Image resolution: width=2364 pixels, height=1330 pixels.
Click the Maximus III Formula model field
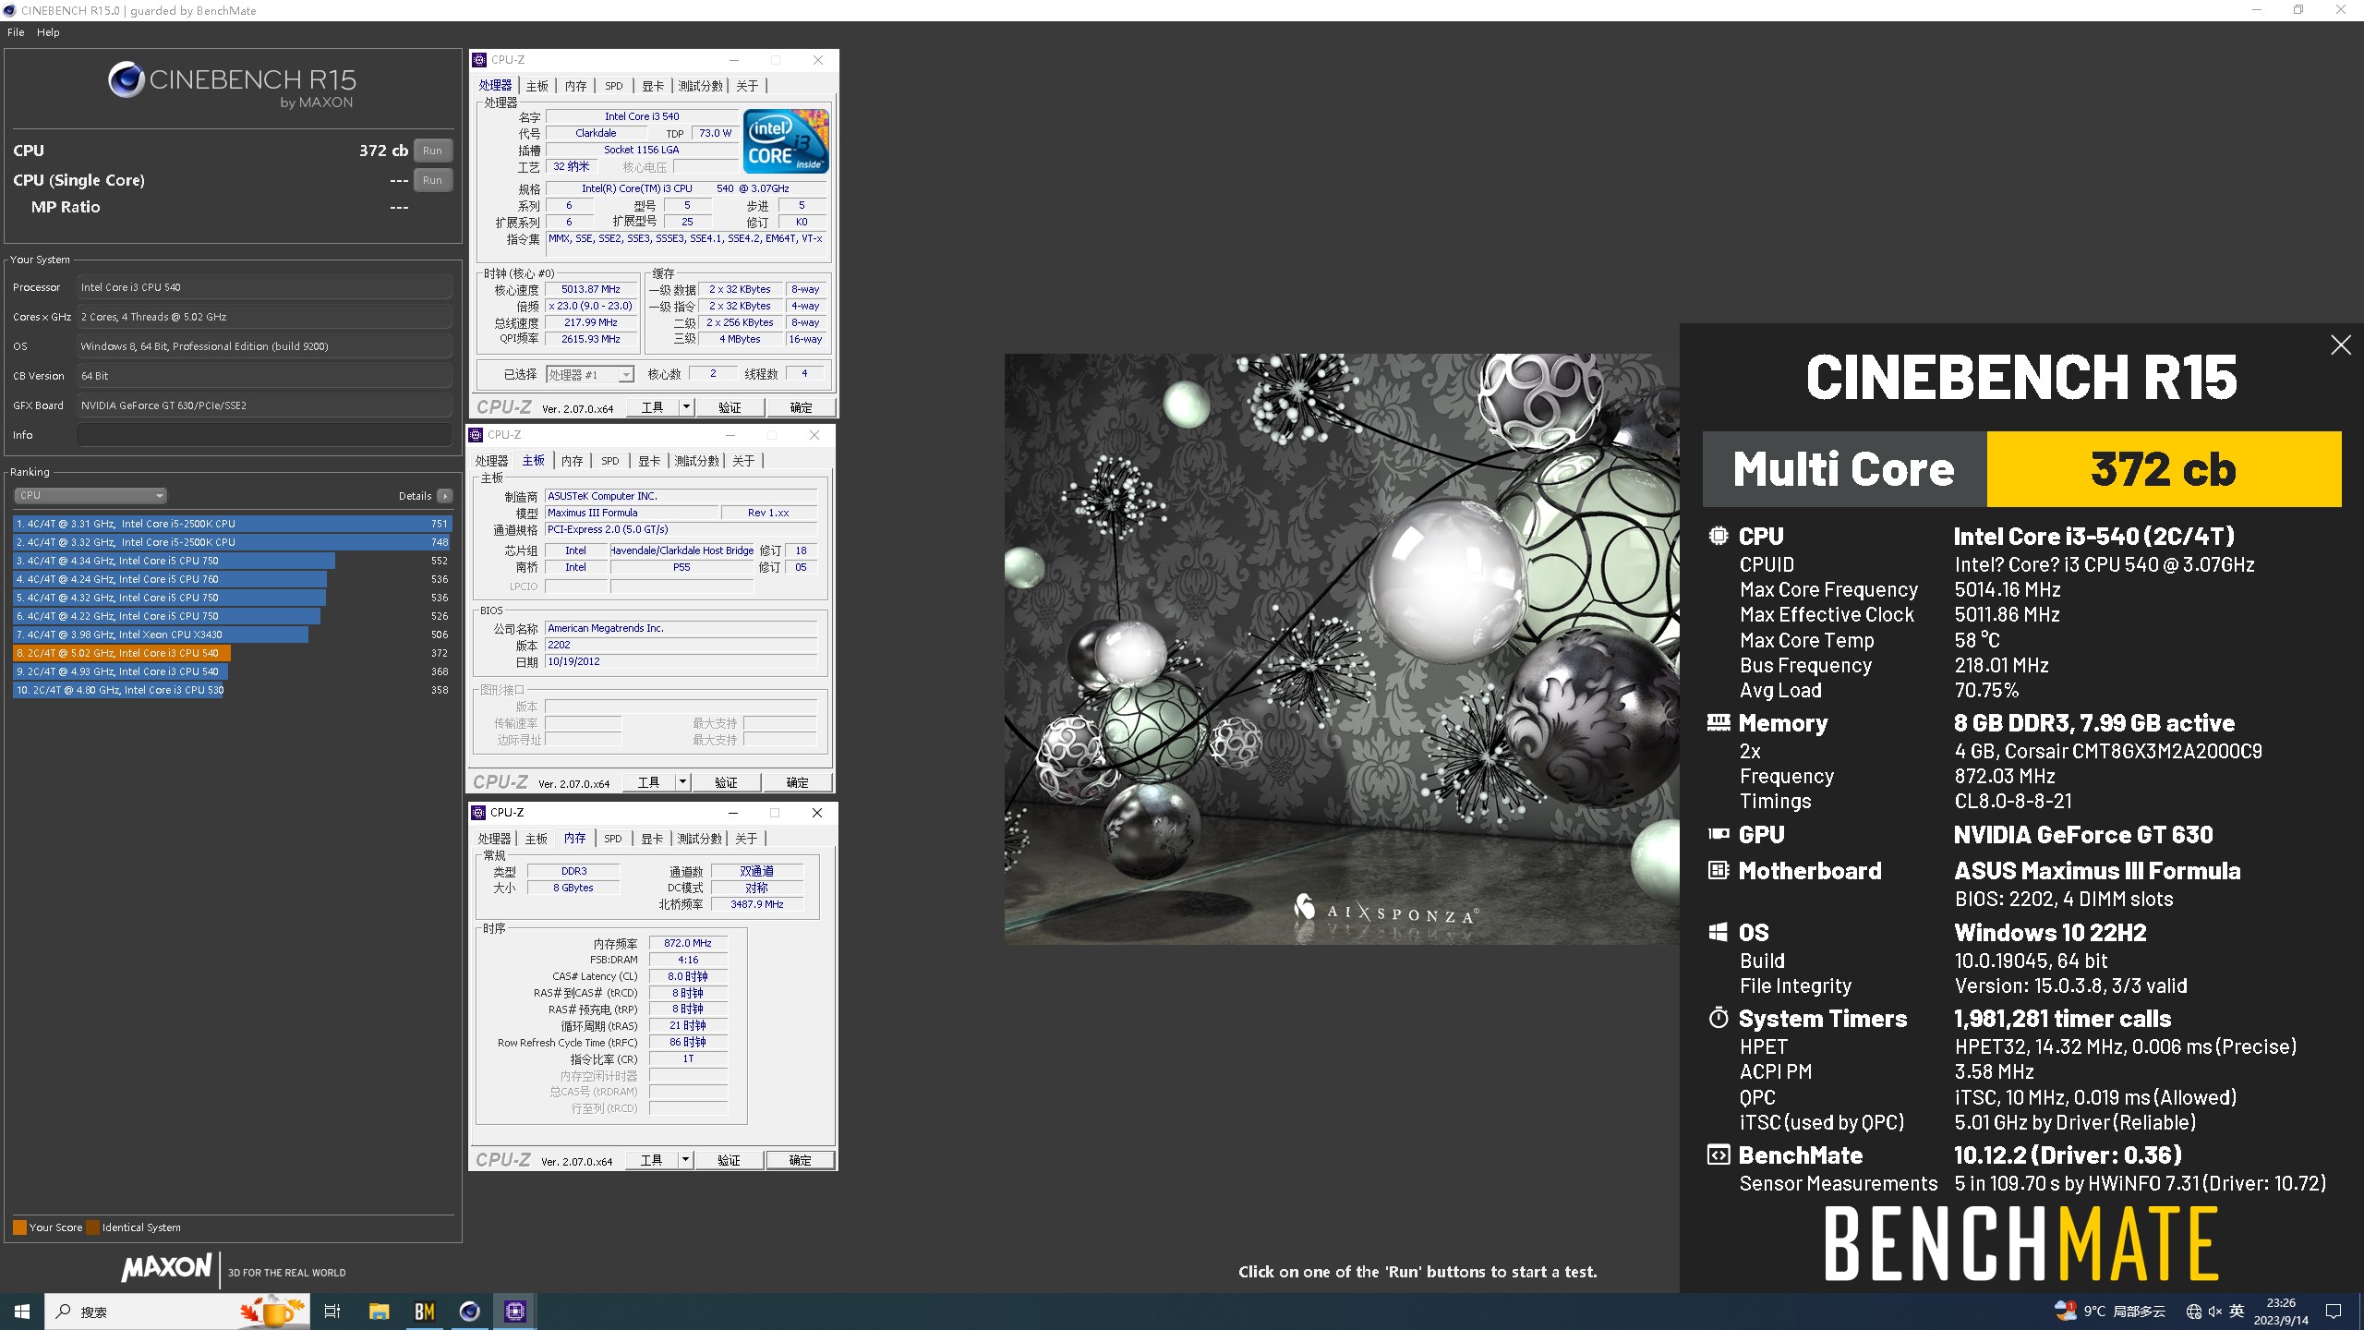coord(632,513)
